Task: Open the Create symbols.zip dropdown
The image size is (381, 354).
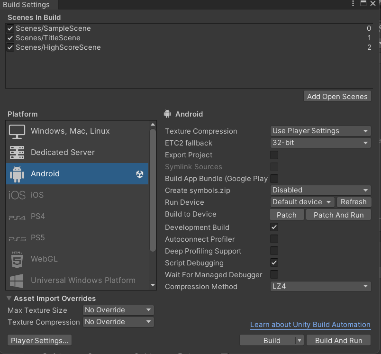Action: pyautogui.click(x=320, y=190)
